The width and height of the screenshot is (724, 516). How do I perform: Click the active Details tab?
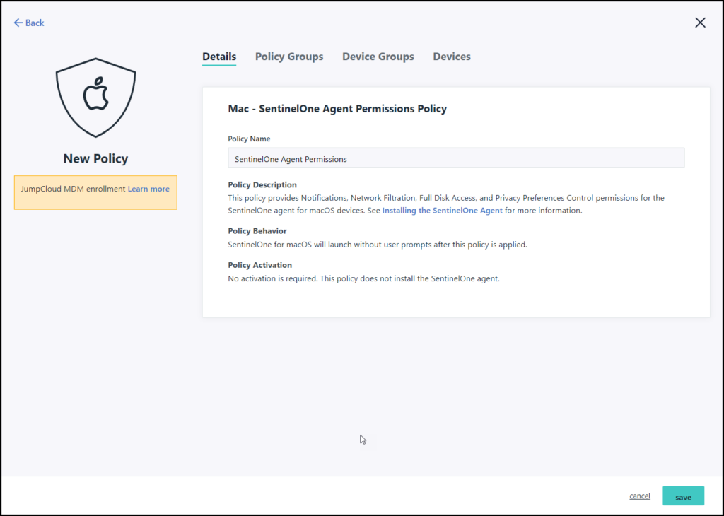pos(219,57)
